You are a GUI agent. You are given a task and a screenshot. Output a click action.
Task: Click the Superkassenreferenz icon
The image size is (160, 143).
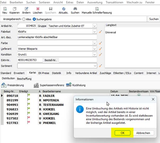pyautogui.click(x=36, y=85)
